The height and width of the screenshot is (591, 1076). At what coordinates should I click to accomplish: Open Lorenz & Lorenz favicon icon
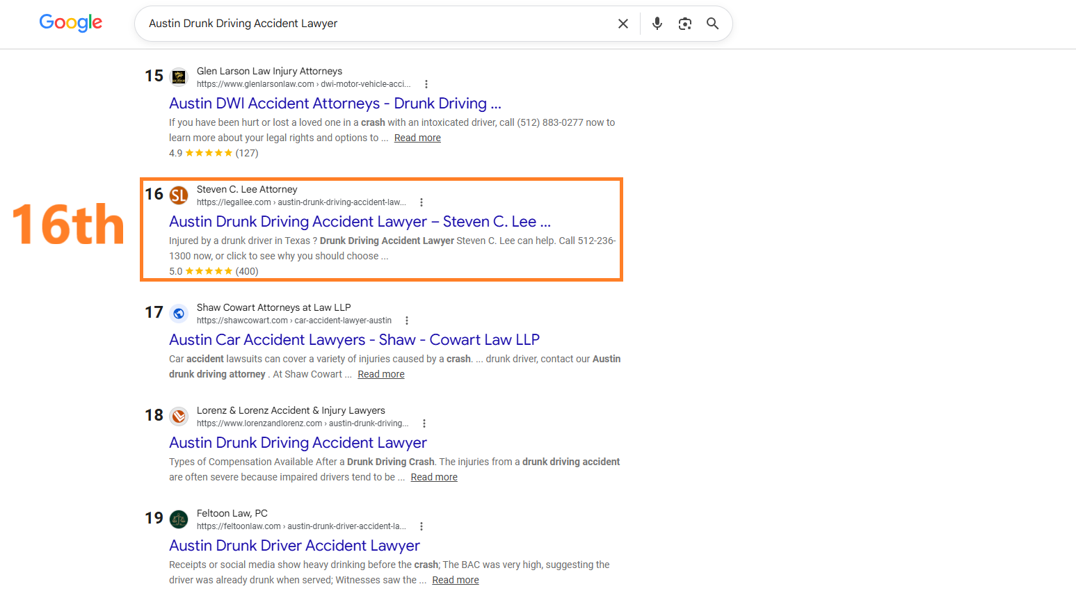click(x=179, y=416)
